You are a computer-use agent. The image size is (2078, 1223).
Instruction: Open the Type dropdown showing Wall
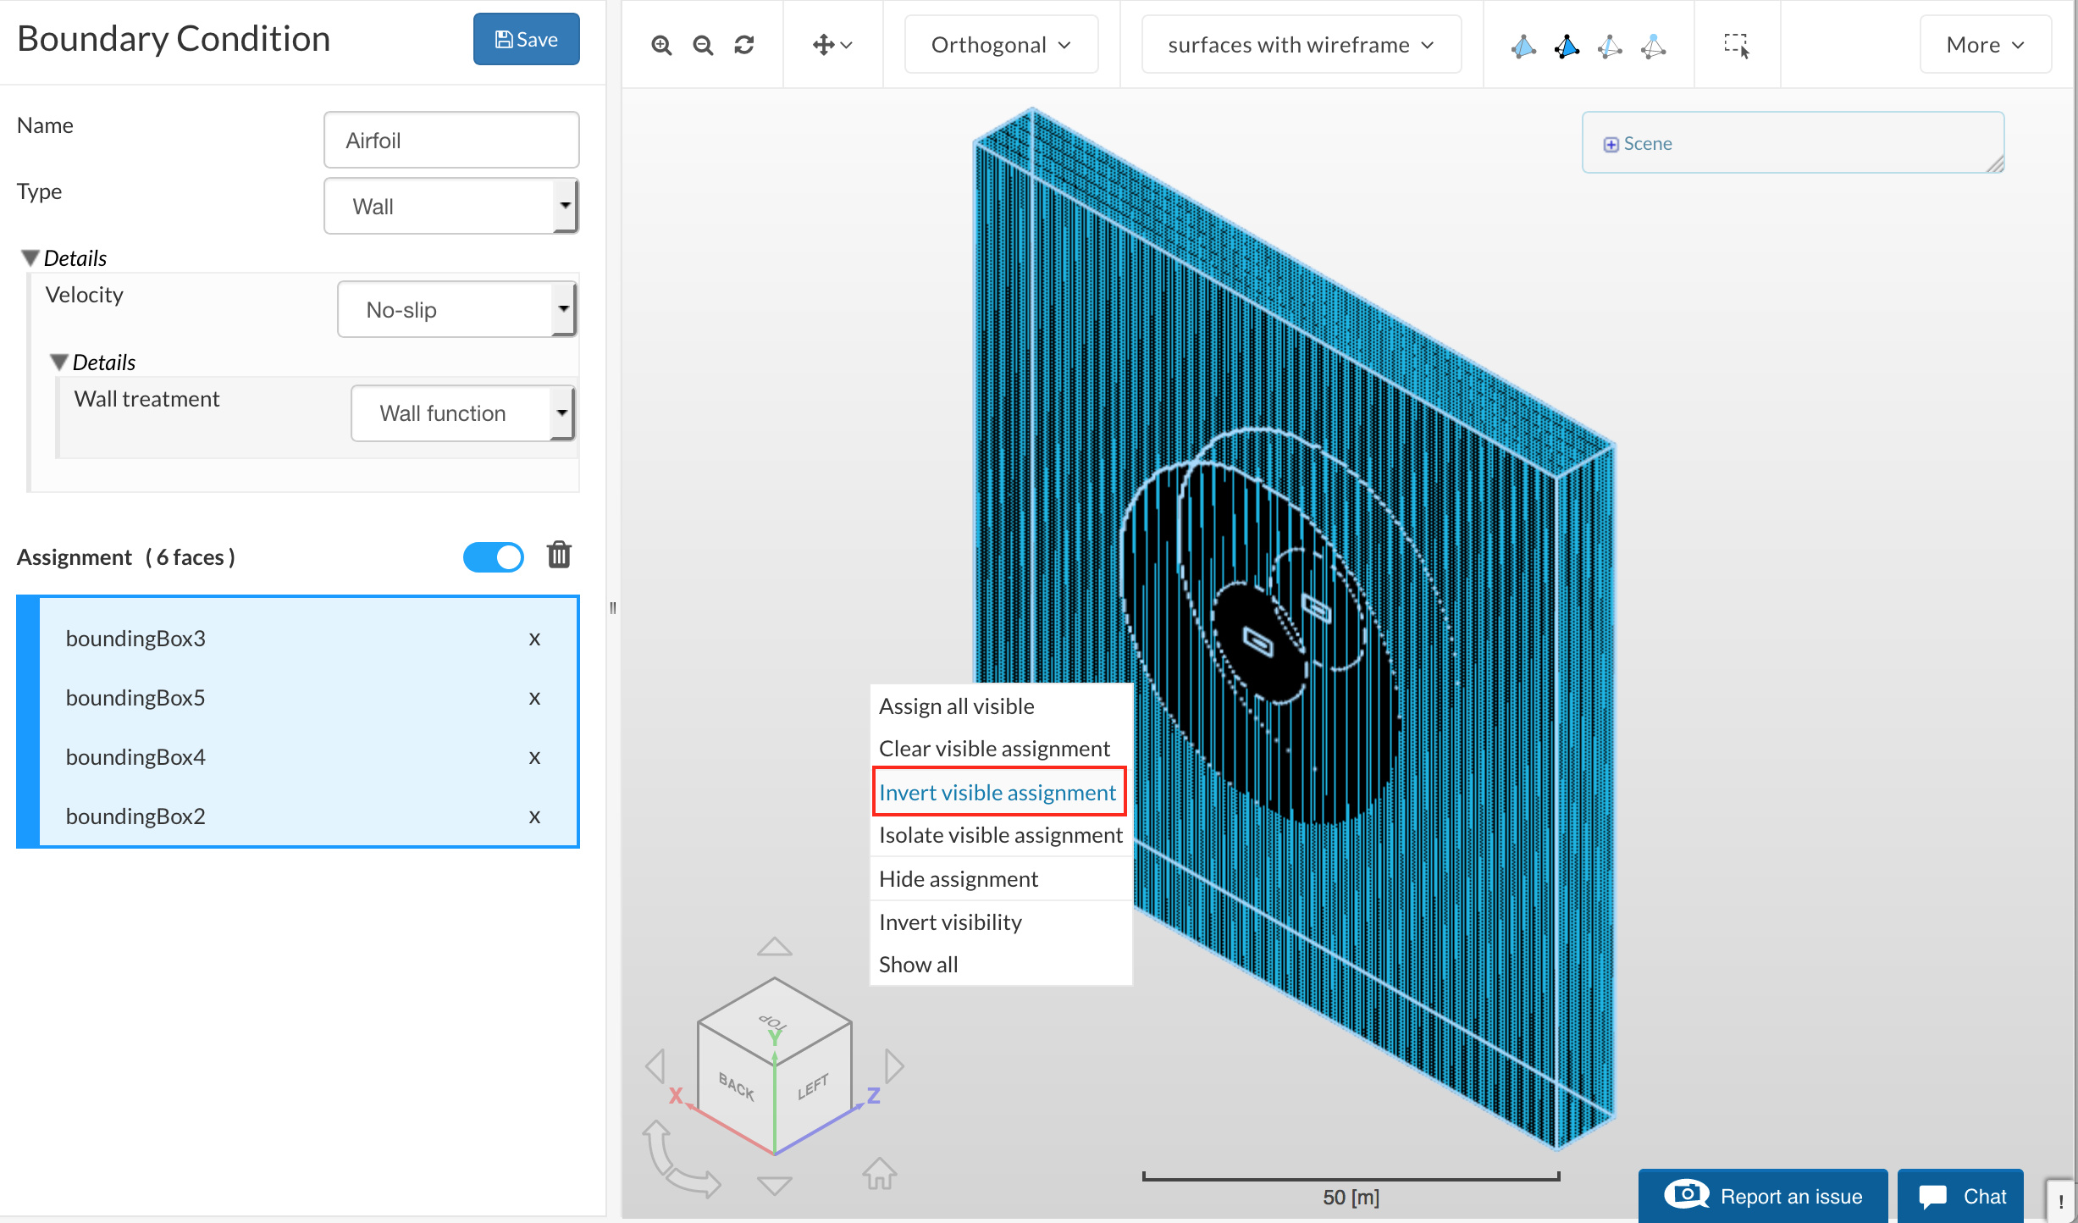[x=451, y=207]
